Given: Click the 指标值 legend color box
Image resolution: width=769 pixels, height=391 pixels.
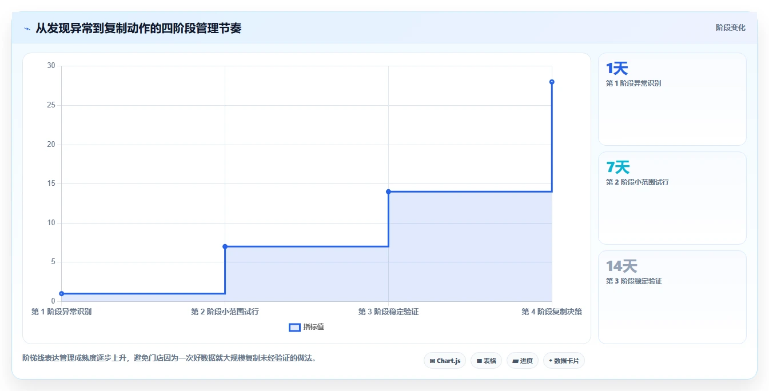Looking at the screenshot, I should click(x=294, y=327).
